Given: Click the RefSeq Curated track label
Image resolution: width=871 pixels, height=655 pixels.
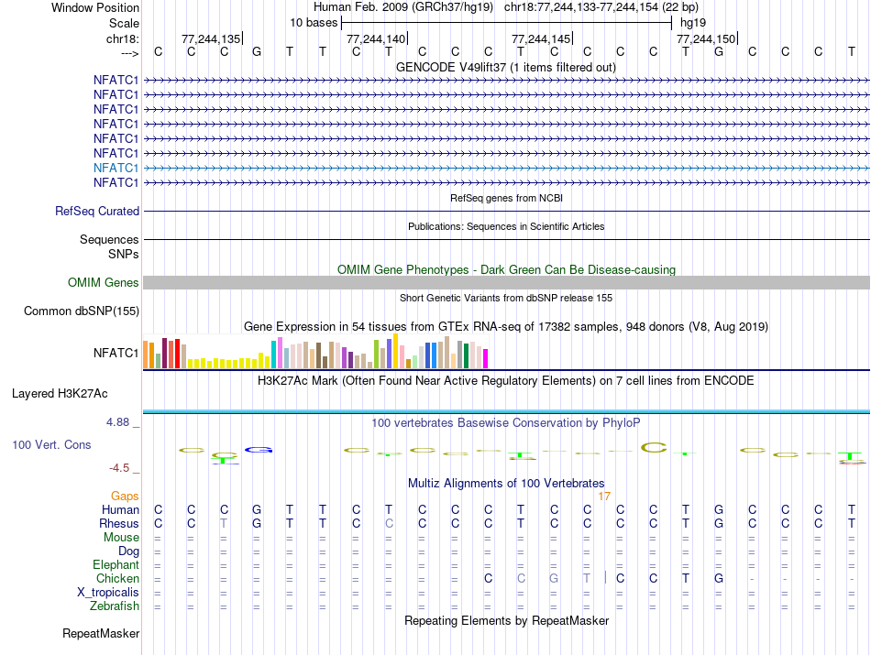Looking at the screenshot, I should click(x=97, y=212).
